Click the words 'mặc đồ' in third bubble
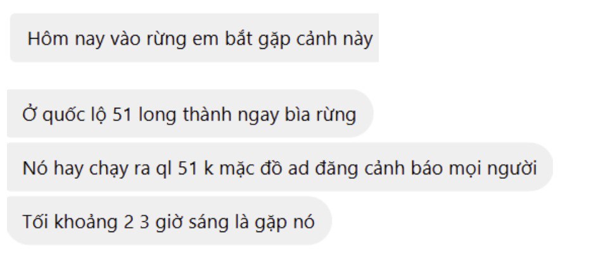This screenshot has width=615, height=260. (250, 169)
